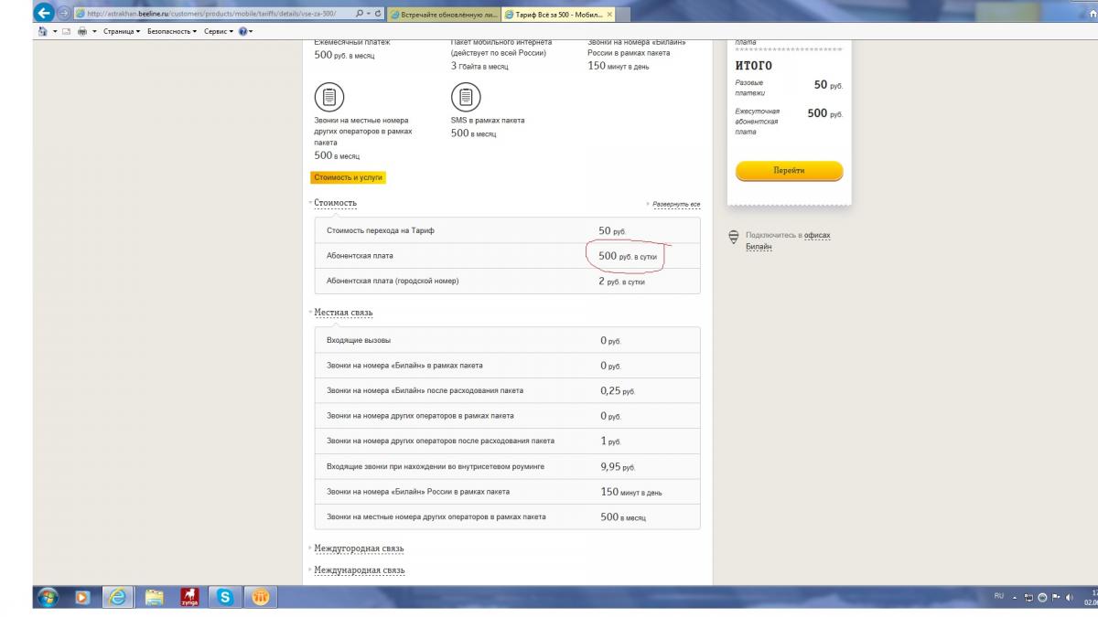Viewport: 1098px width, 617px height.
Task: Click the '9,95 руб.' roaming price value
Action: point(618,466)
